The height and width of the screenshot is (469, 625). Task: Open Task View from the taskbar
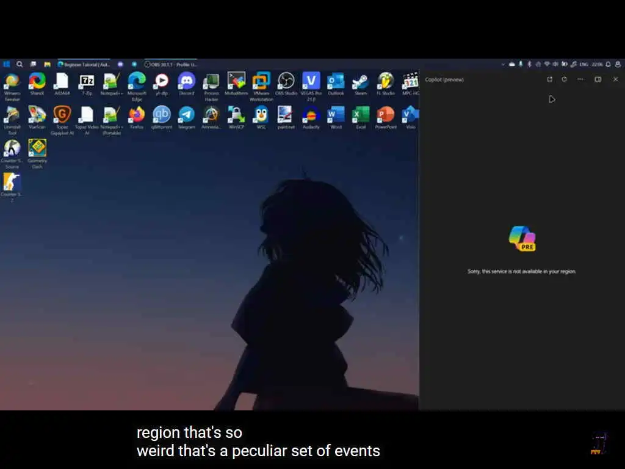coord(34,64)
